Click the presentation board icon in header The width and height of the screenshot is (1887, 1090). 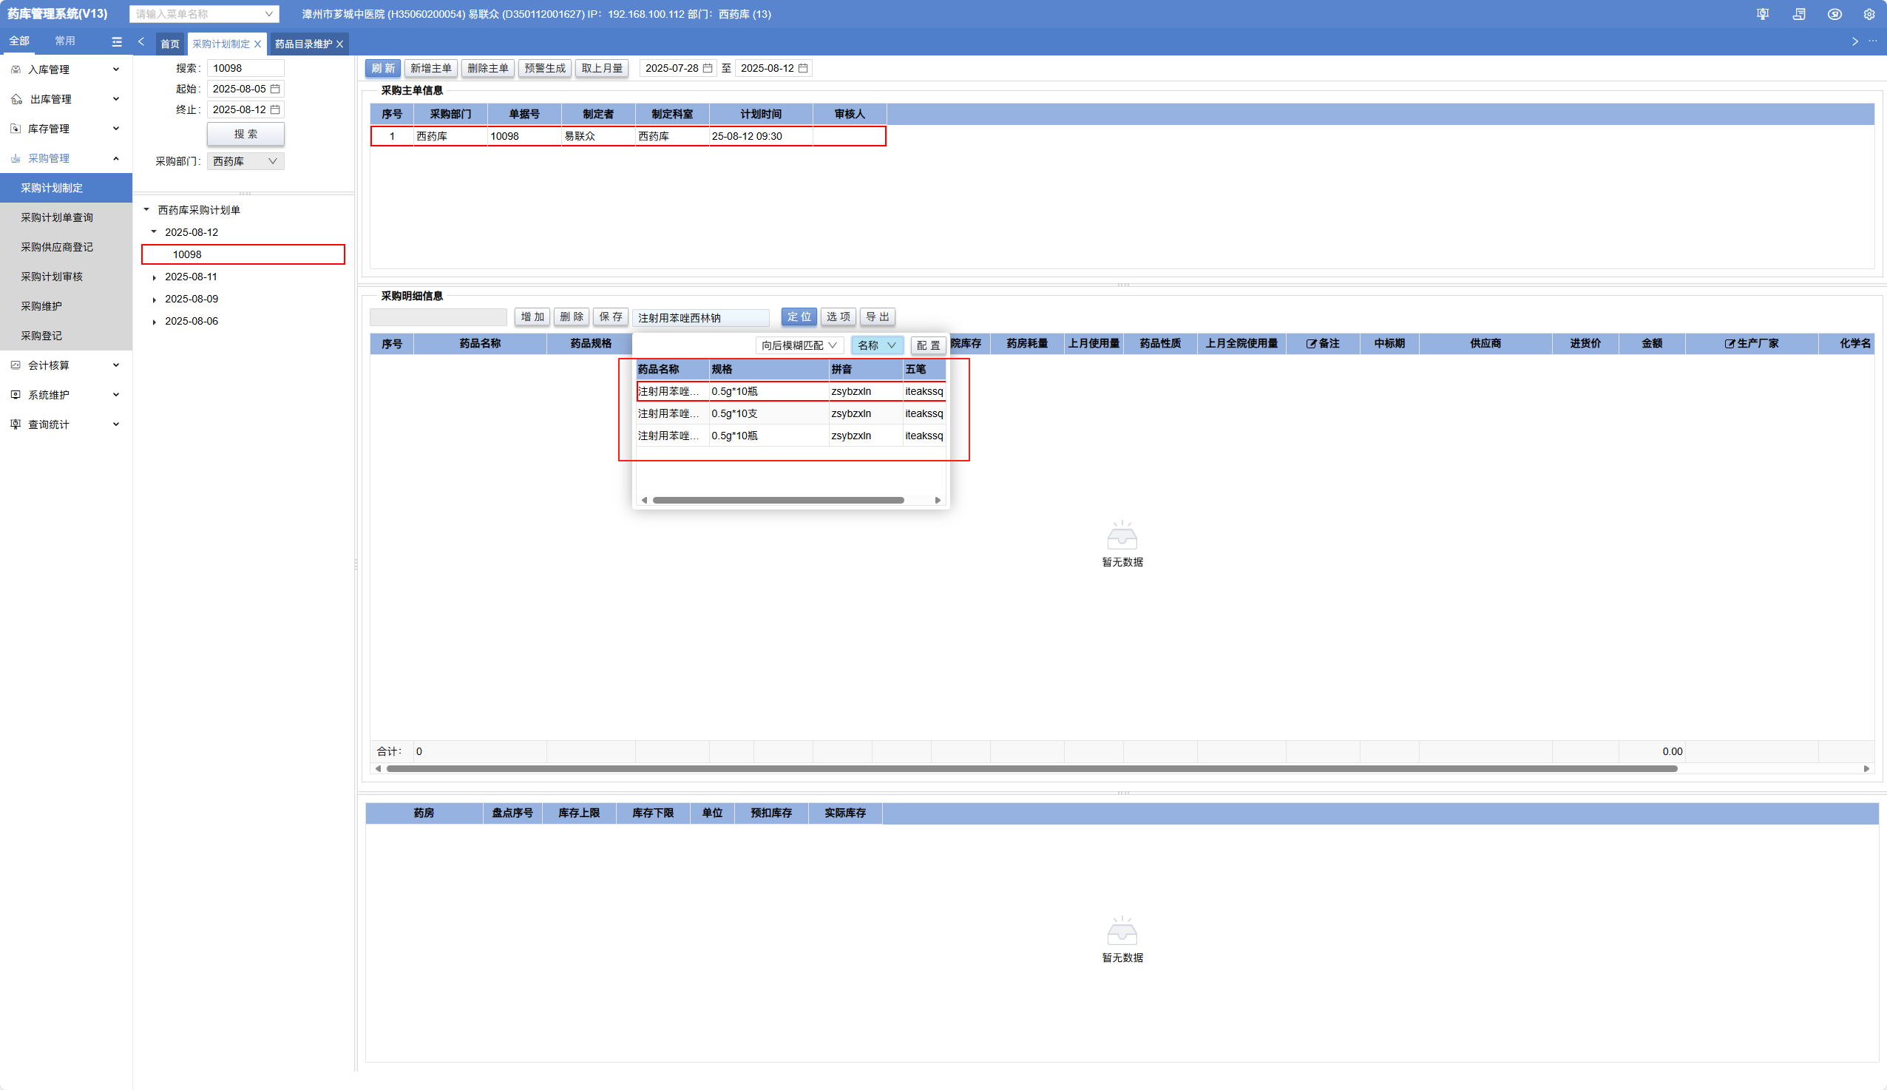click(x=1763, y=14)
